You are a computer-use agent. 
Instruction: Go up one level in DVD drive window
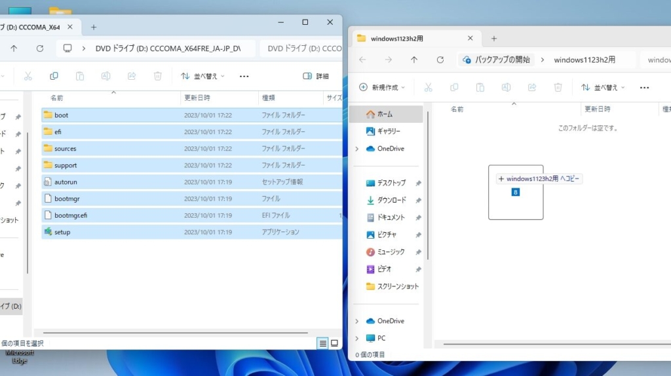pos(14,48)
